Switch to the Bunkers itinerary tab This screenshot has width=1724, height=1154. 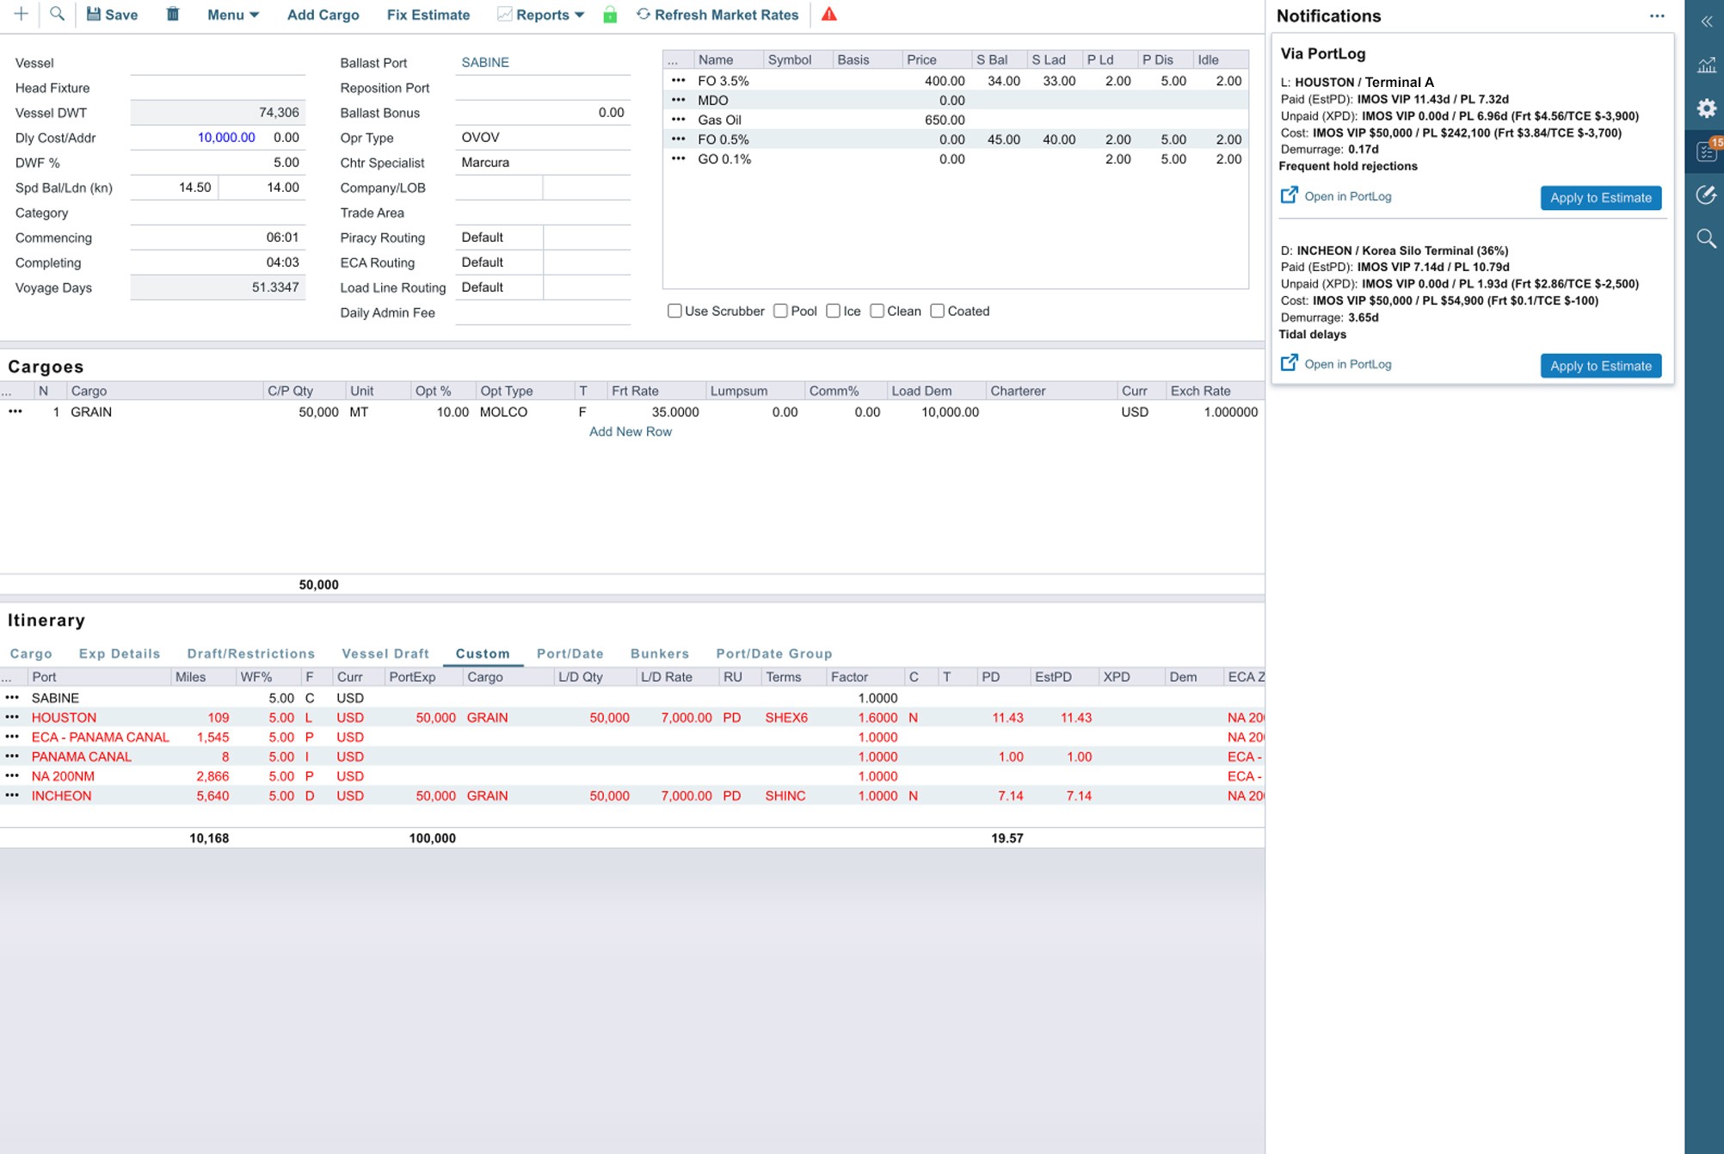(659, 653)
